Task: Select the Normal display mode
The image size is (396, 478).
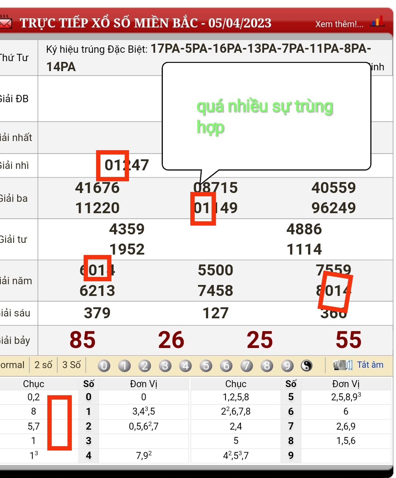Action: [12, 365]
